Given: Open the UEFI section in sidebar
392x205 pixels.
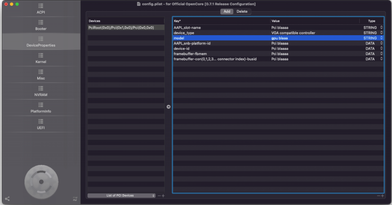Looking at the screenshot, I should [41, 124].
